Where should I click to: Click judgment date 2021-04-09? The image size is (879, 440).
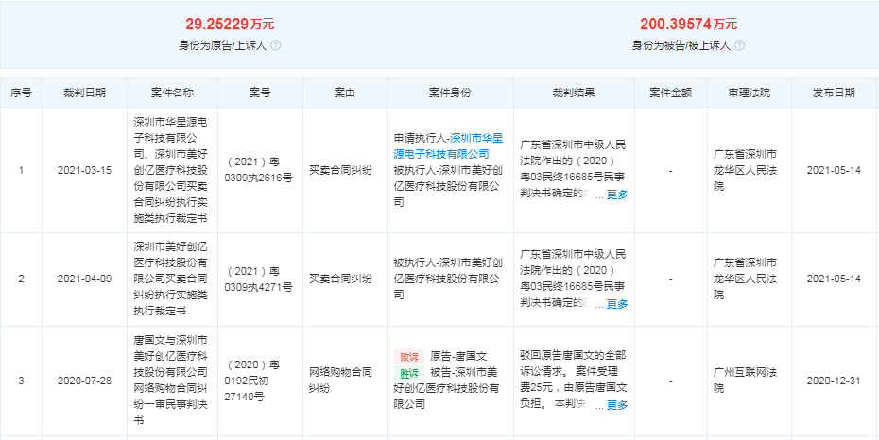pos(85,279)
